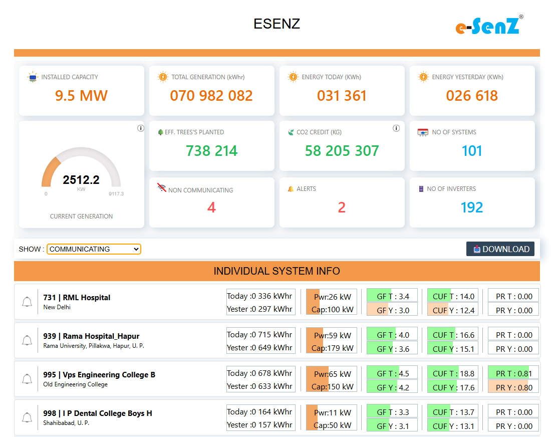Click Today :0 715 kWhr for Rama Hospital
Image resolution: width=553 pixels, height=437 pixels.
[259, 334]
